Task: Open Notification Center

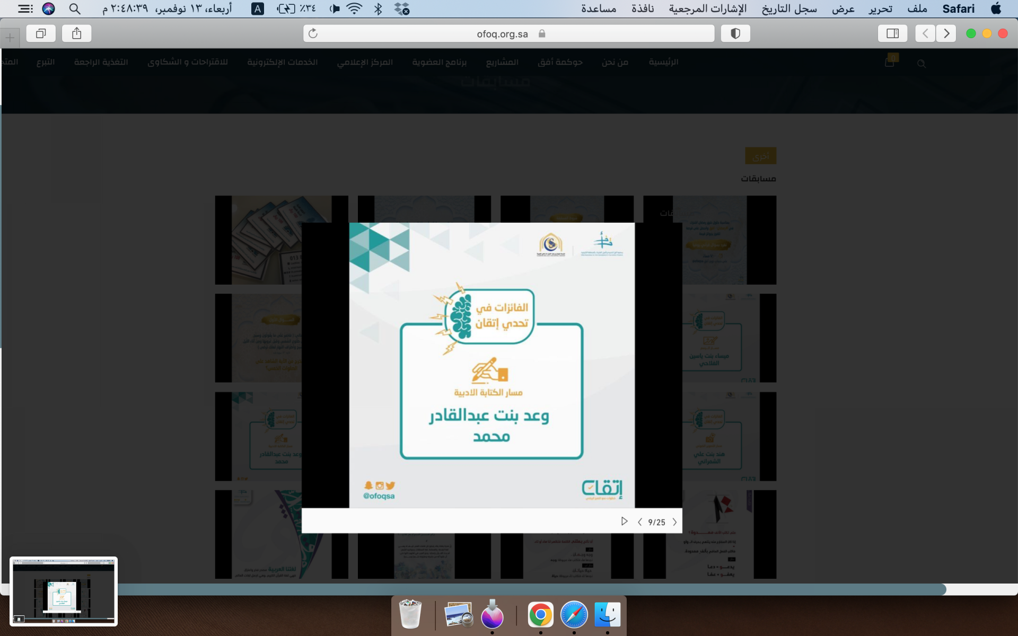Action: point(25,8)
